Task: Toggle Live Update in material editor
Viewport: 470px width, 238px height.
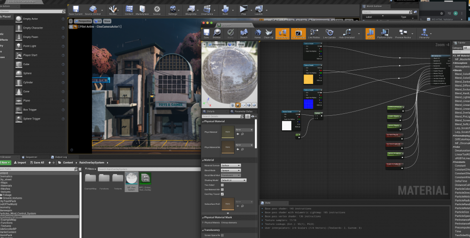Action: pos(329,33)
